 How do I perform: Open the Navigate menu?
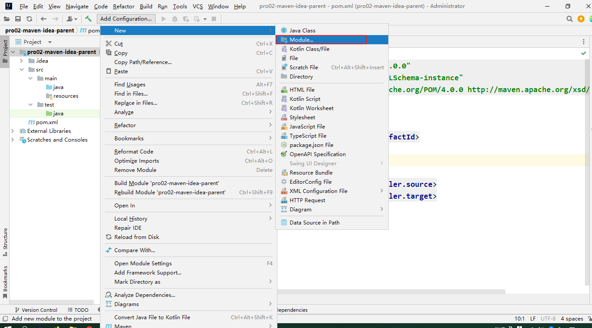point(77,7)
